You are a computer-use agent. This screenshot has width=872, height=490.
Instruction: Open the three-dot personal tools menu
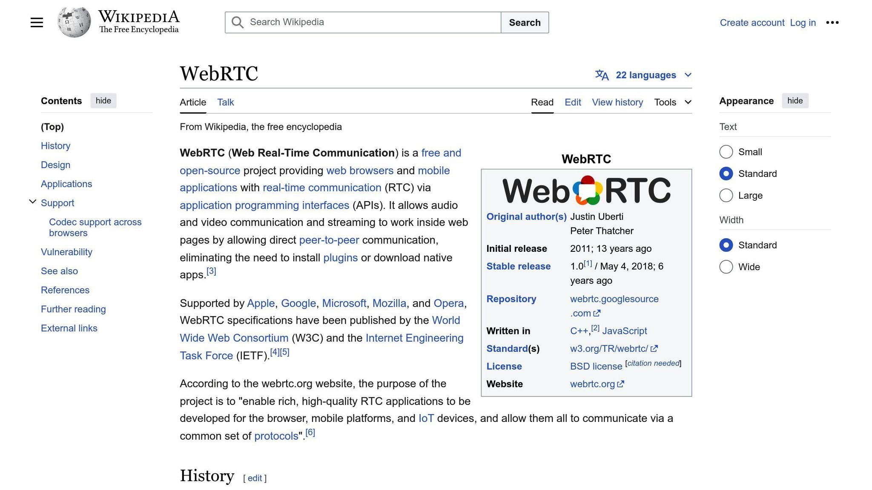832,23
